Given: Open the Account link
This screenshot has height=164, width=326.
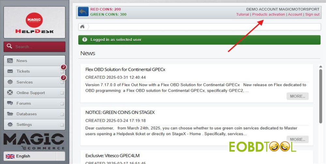Looking at the screenshot, I should [295, 14].
